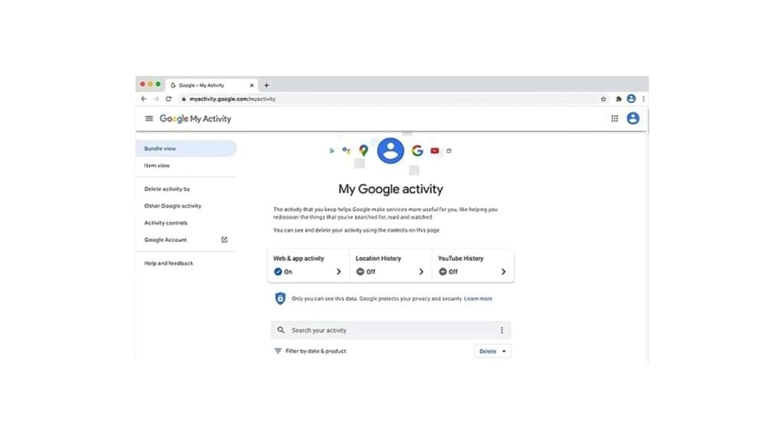Viewport: 784px width, 441px height.
Task: Expand the Delete dropdown
Action: pos(492,351)
